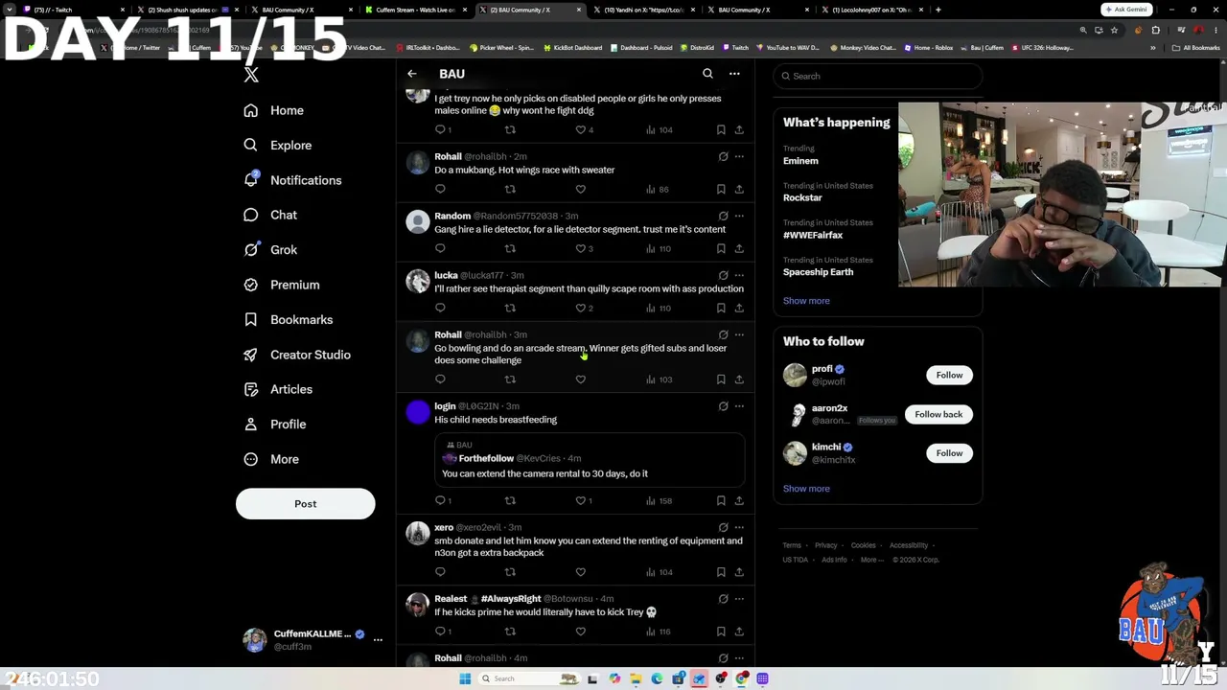Viewport: 1227px width, 690px height.
Task: Bookmark Rohail's mukbang post
Action: click(721, 190)
